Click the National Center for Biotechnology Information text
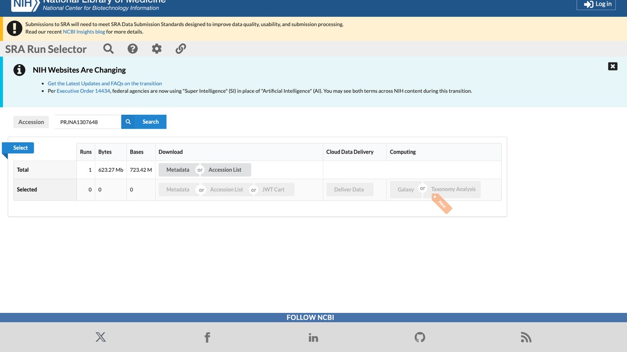 coord(101,8)
